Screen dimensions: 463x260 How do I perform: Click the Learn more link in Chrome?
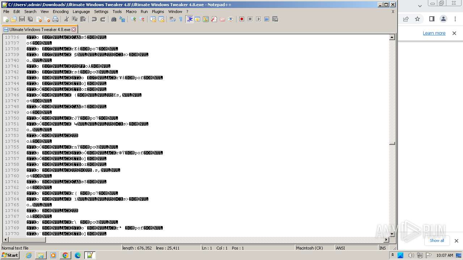point(434,33)
